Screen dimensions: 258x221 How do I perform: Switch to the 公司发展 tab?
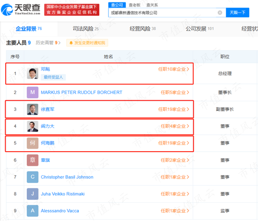point(199,29)
